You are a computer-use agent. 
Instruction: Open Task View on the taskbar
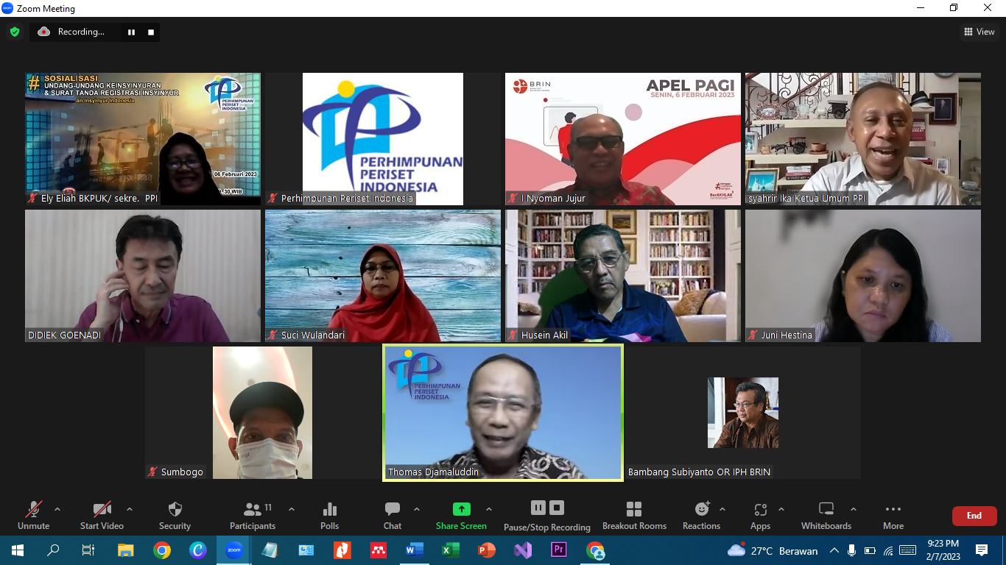[x=88, y=550]
